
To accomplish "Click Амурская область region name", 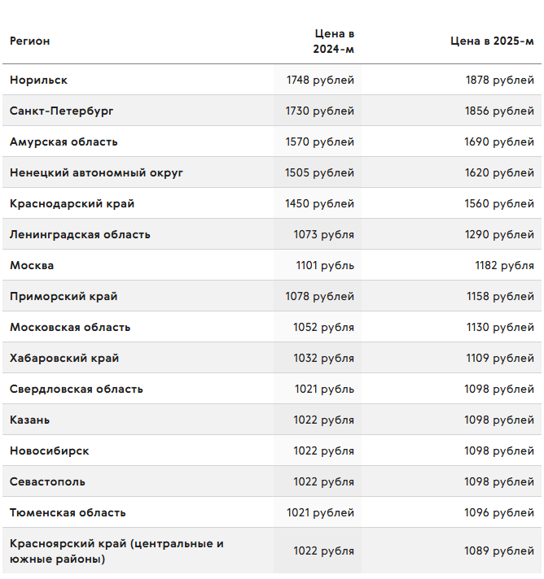I will click(64, 141).
